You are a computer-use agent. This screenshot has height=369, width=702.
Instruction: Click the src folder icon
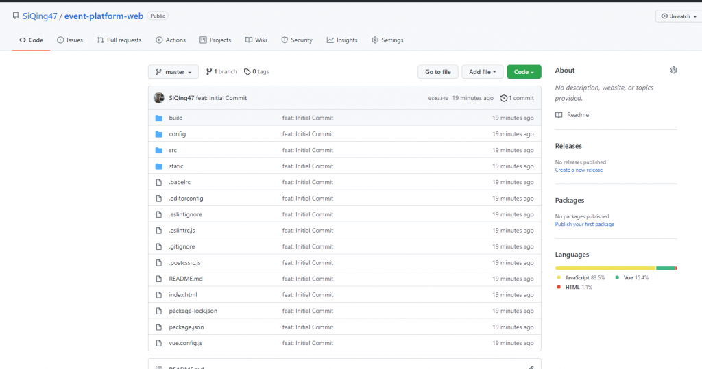click(x=159, y=151)
